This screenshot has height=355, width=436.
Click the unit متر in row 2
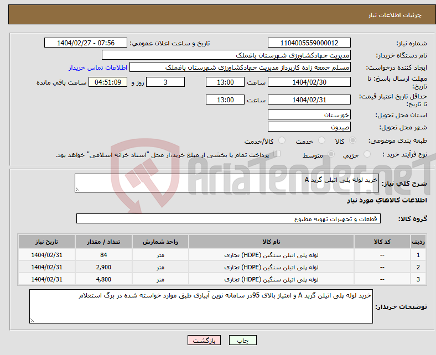click(160, 267)
